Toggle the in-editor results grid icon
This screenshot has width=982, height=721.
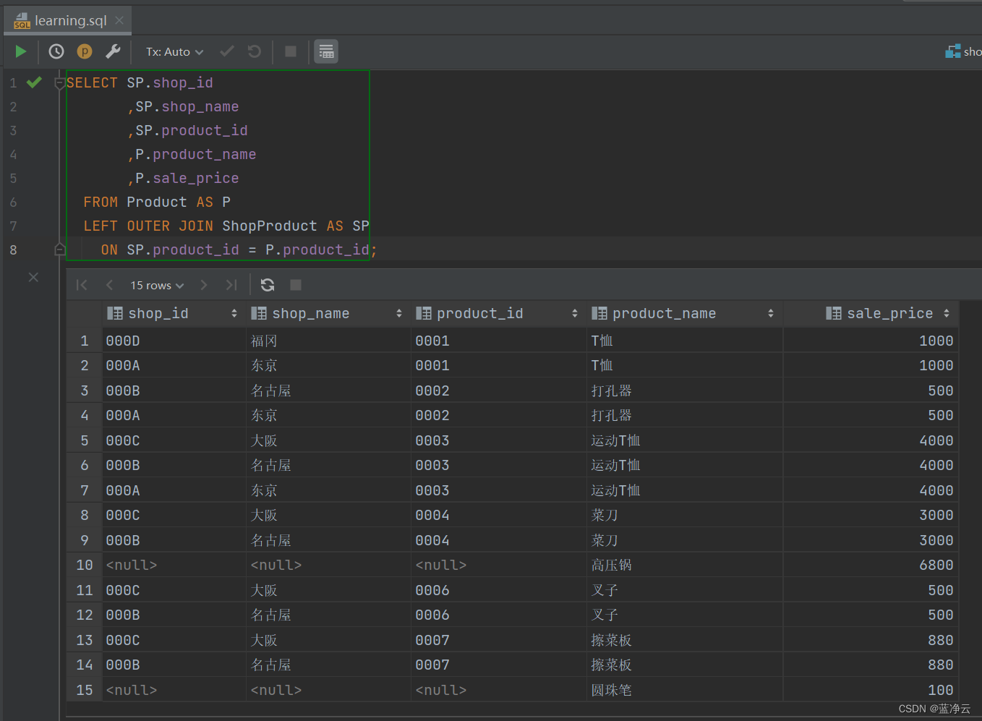[326, 51]
